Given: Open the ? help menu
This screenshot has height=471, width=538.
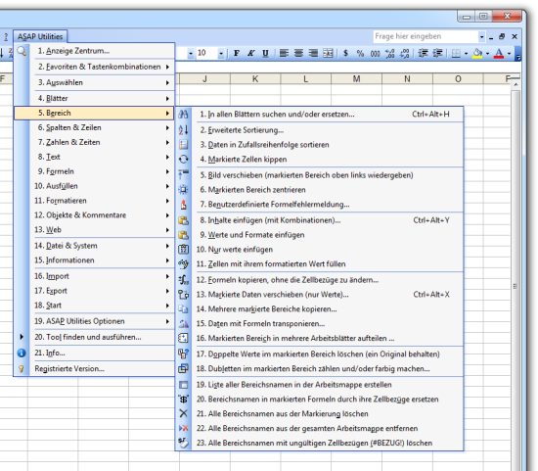Looking at the screenshot, I should tap(6, 37).
